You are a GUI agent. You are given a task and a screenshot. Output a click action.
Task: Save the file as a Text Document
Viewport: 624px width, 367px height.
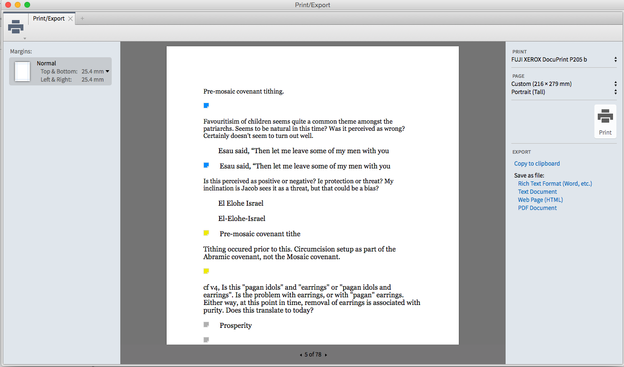pyautogui.click(x=537, y=191)
